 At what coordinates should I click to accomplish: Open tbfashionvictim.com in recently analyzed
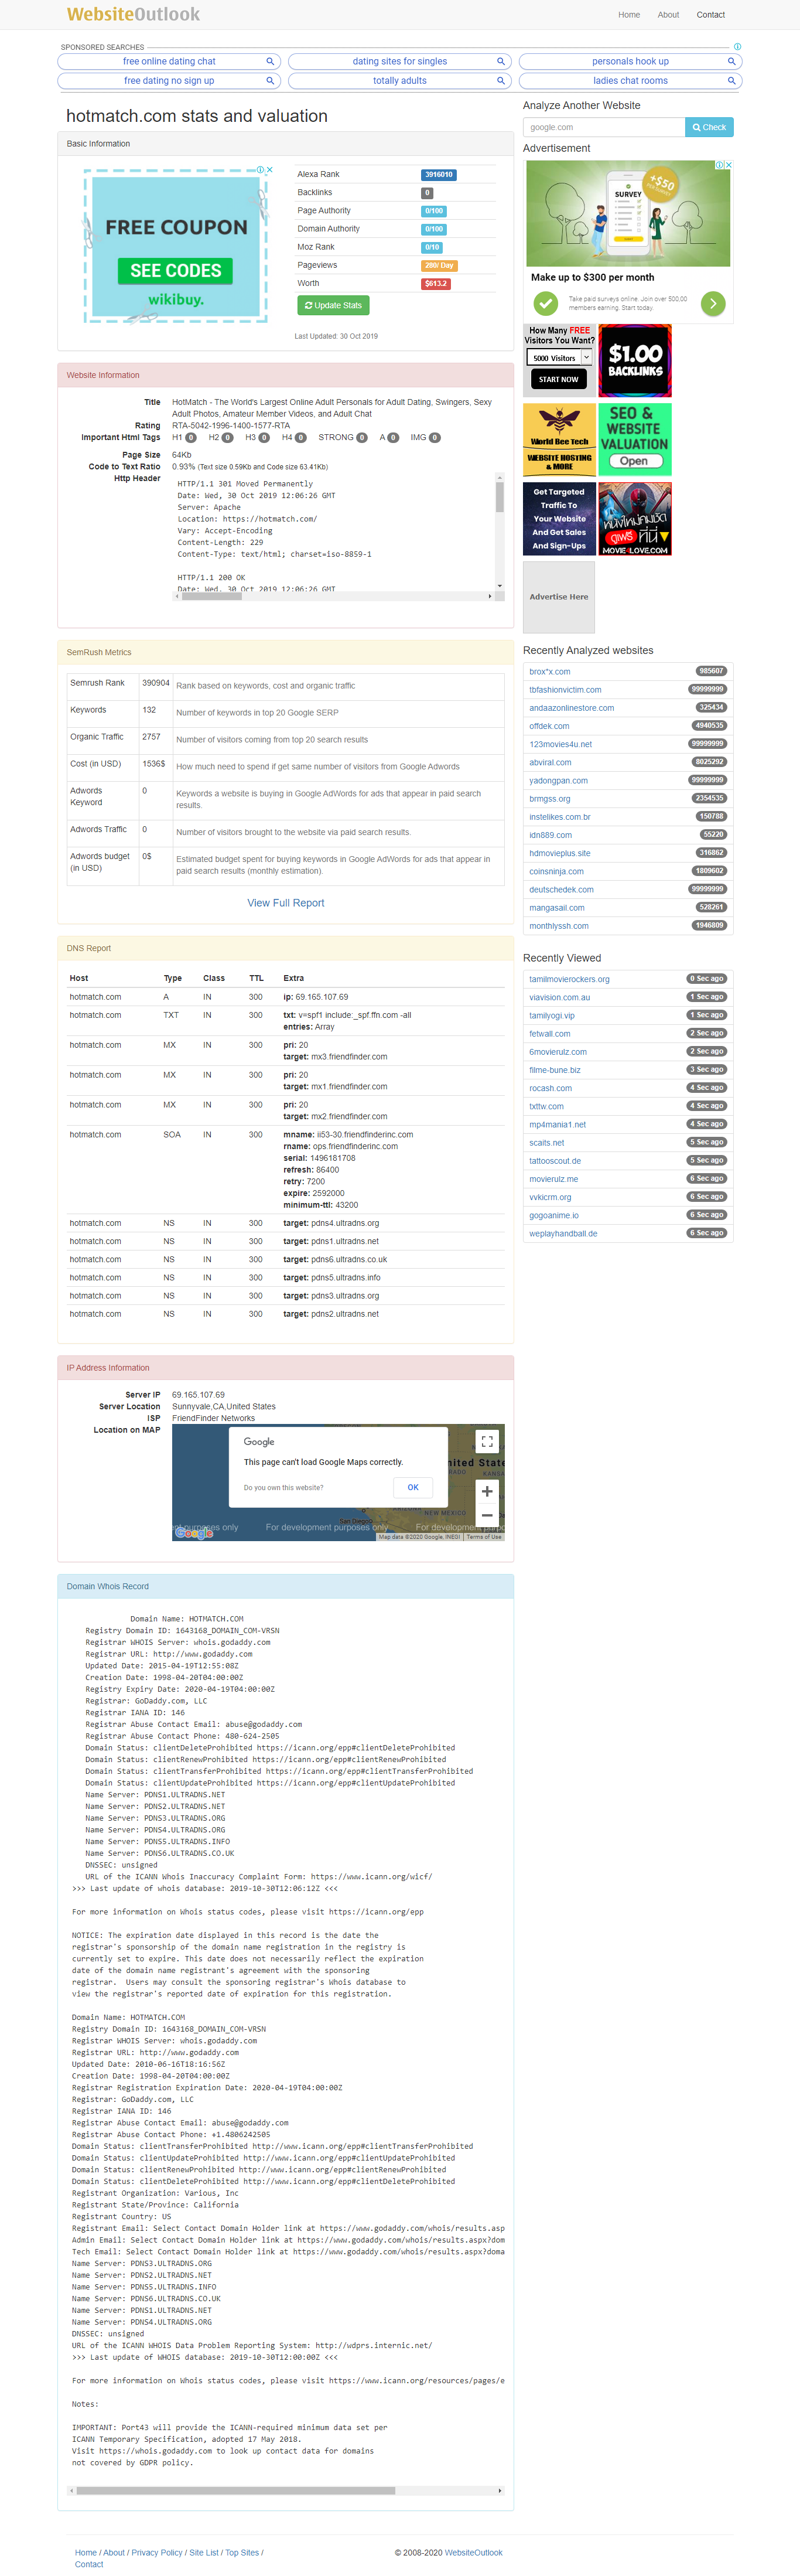(565, 690)
